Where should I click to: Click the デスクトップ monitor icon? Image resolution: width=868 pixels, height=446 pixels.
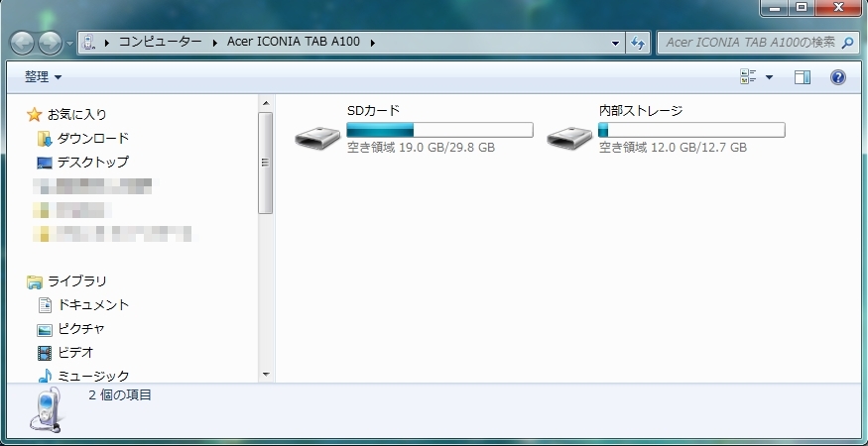[45, 163]
